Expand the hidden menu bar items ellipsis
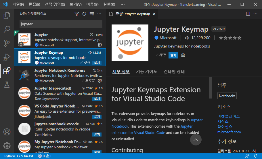This screenshot has height=159, width=262. [123, 4]
